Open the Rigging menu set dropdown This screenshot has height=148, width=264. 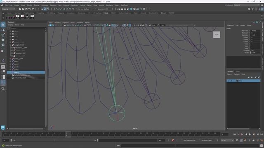click(x=8, y=9)
